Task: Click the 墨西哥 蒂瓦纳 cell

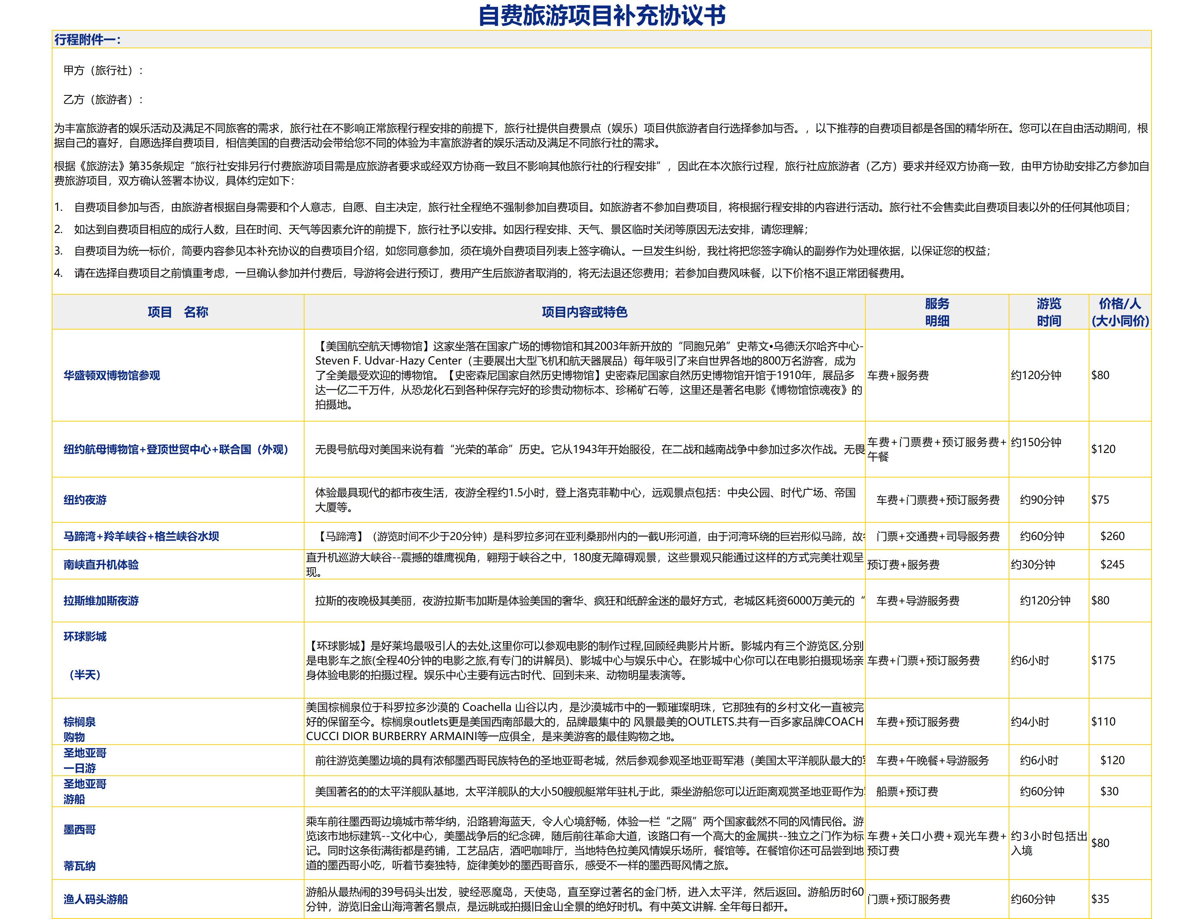Action: (x=178, y=843)
